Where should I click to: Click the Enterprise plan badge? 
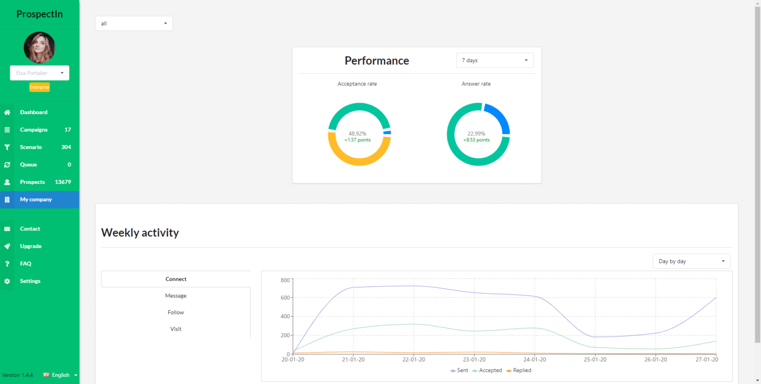click(39, 87)
